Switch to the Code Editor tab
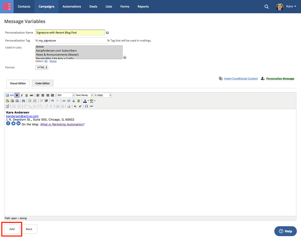Image resolution: width=301 pixels, height=238 pixels. 43,83
